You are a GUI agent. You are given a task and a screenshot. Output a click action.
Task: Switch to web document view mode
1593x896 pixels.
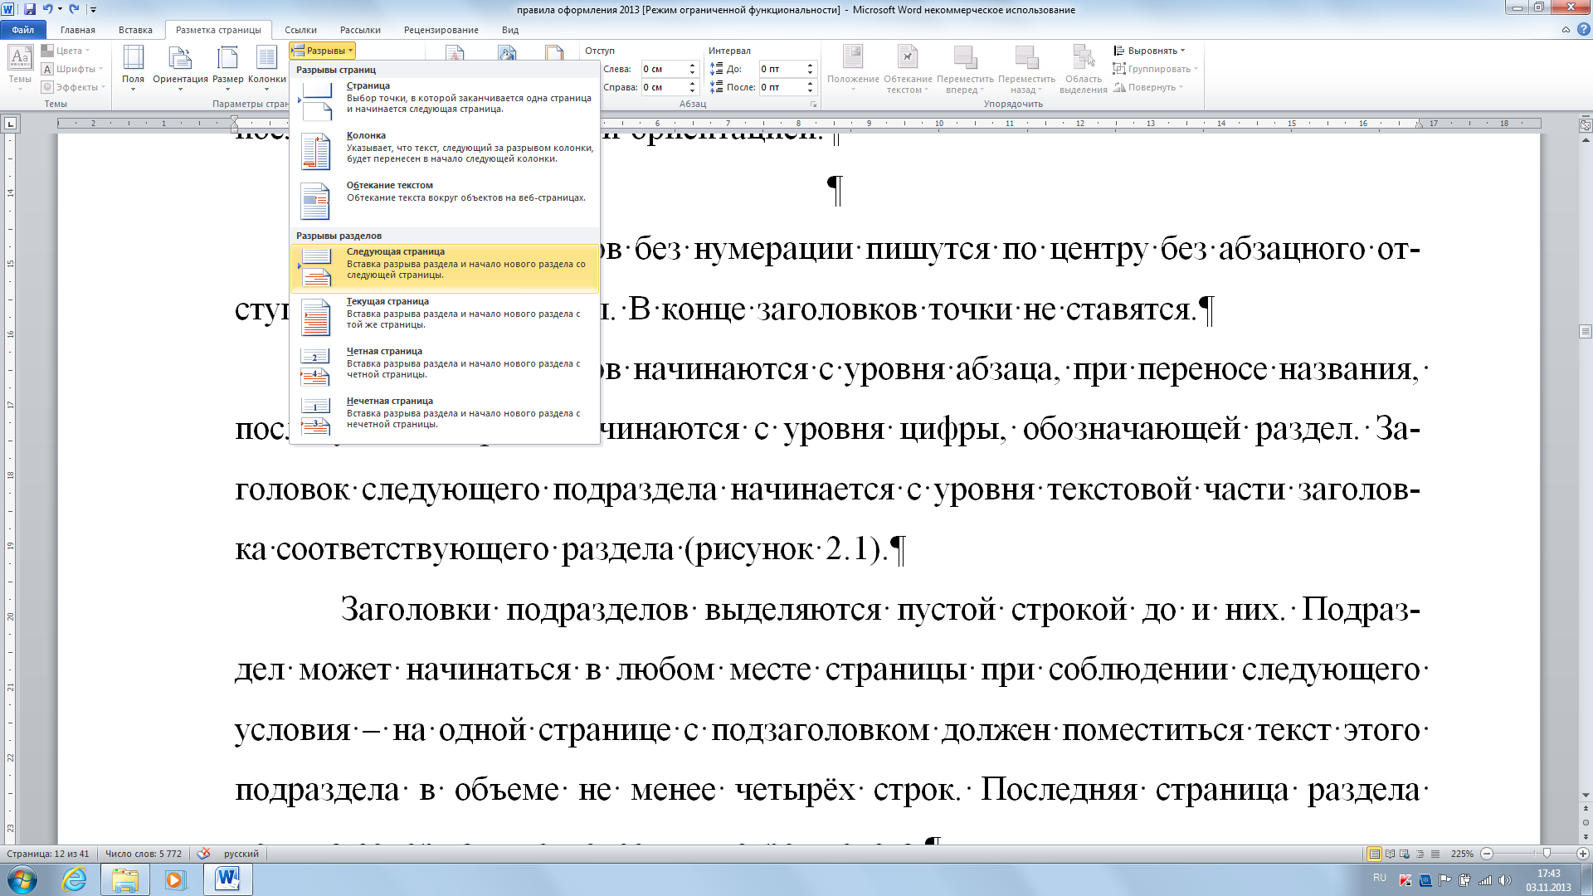(x=1405, y=854)
